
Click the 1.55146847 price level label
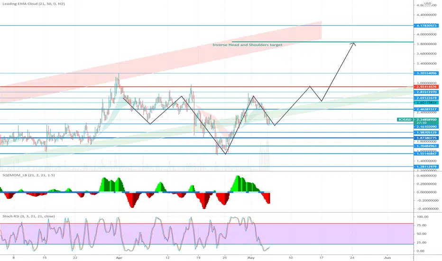point(426,153)
